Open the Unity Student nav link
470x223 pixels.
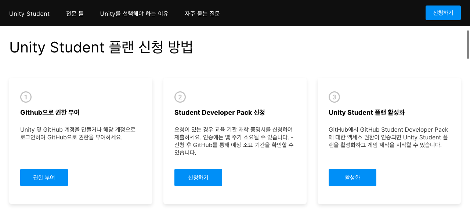click(x=29, y=14)
